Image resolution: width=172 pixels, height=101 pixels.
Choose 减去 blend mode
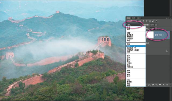pos(136,74)
